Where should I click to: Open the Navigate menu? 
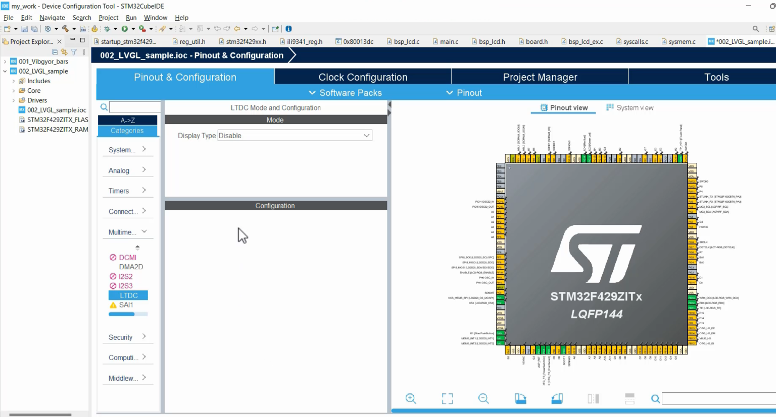coord(52,18)
